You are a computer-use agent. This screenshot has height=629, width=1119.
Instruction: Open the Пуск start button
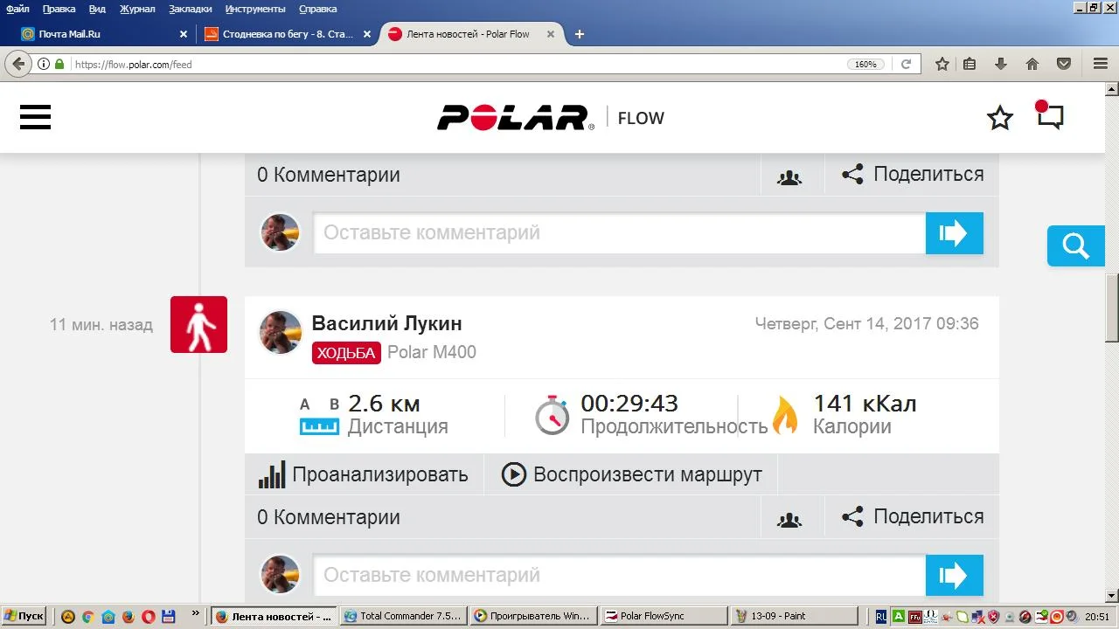[24, 616]
